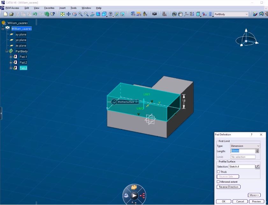This screenshot has width=268, height=205.
Task: Click the Print icon in toolbar
Action: (x=11, y=14)
